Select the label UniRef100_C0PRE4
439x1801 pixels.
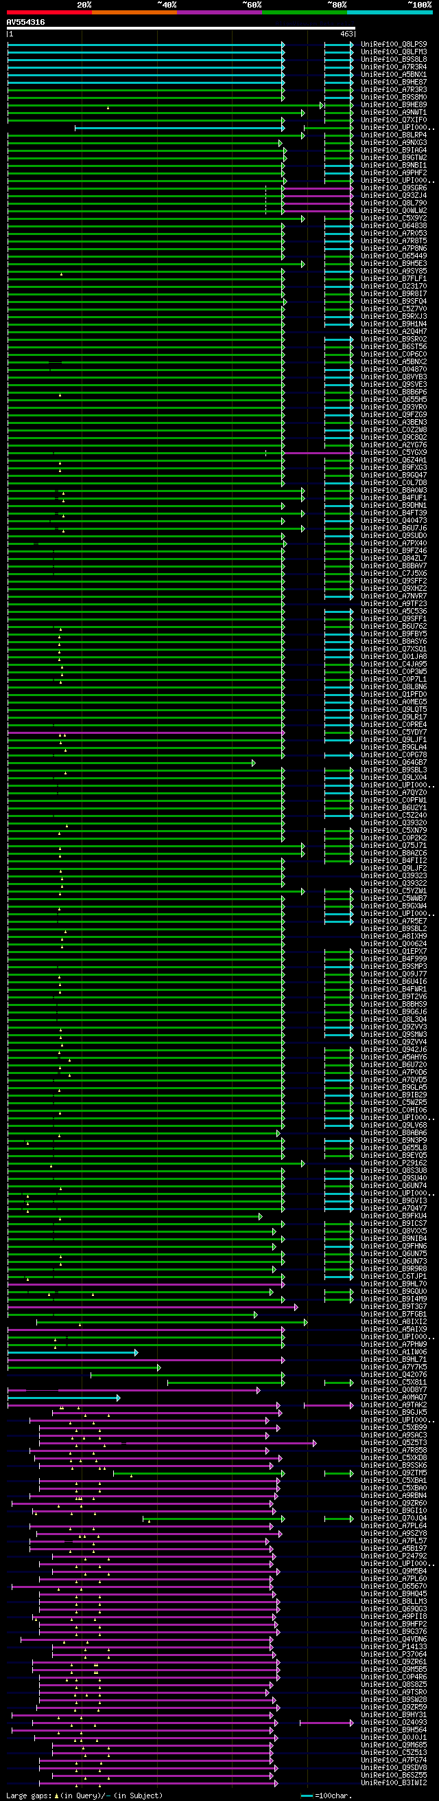[x=394, y=725]
